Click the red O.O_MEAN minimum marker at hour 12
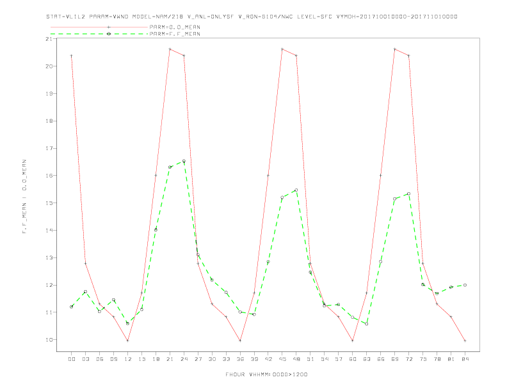 click(128, 341)
